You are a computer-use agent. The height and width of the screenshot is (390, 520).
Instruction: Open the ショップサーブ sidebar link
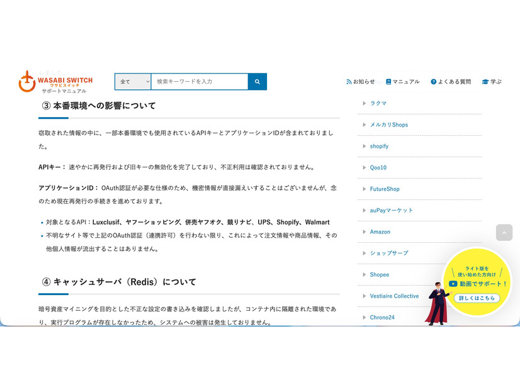pos(389,253)
